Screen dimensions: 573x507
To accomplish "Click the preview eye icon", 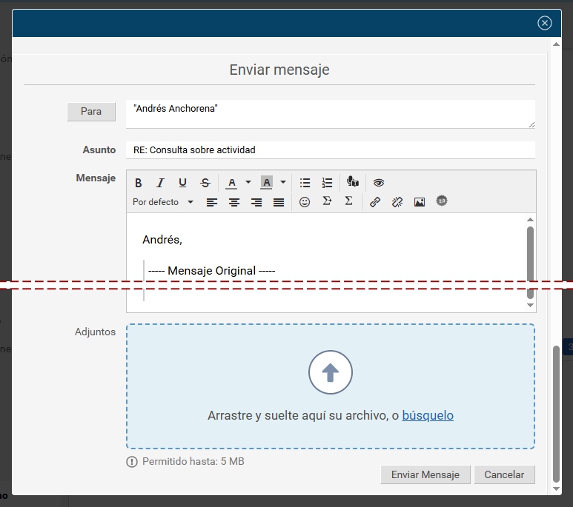I will tap(379, 183).
